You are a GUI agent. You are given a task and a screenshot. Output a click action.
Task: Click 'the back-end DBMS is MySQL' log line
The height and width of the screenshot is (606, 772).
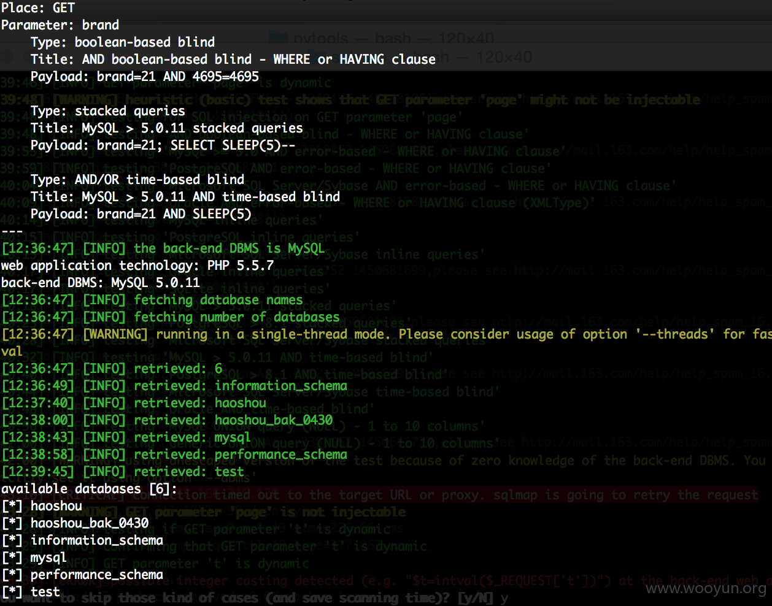[163, 248]
